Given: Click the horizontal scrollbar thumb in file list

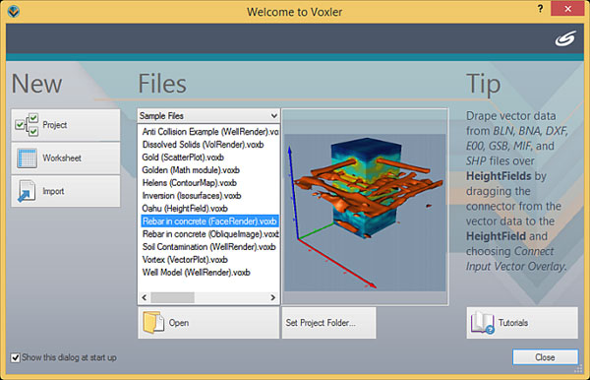Looking at the screenshot, I should click(x=172, y=297).
